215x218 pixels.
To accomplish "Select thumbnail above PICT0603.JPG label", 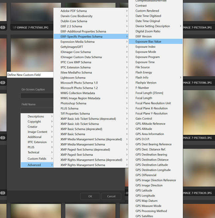I will 199,112.
